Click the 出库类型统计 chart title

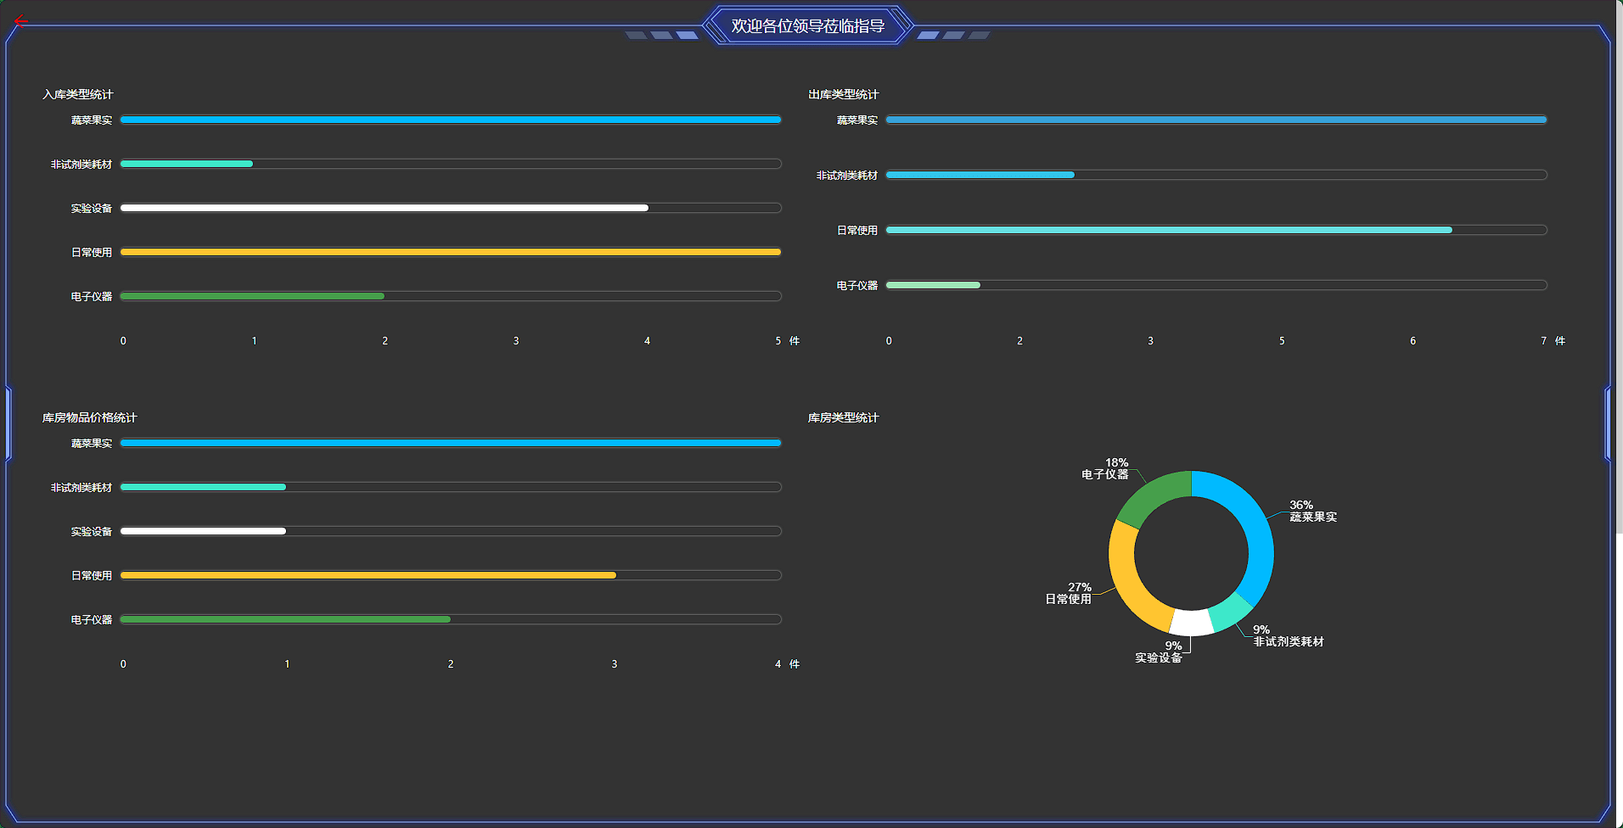(x=843, y=94)
